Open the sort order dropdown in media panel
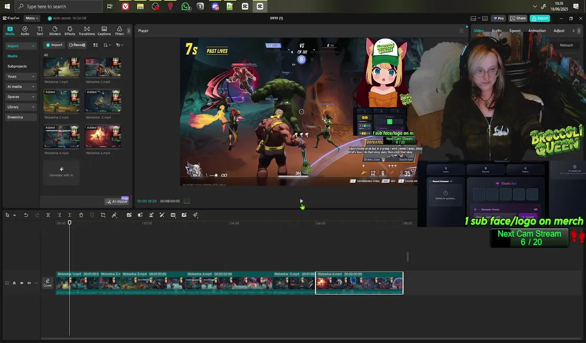 (x=107, y=45)
